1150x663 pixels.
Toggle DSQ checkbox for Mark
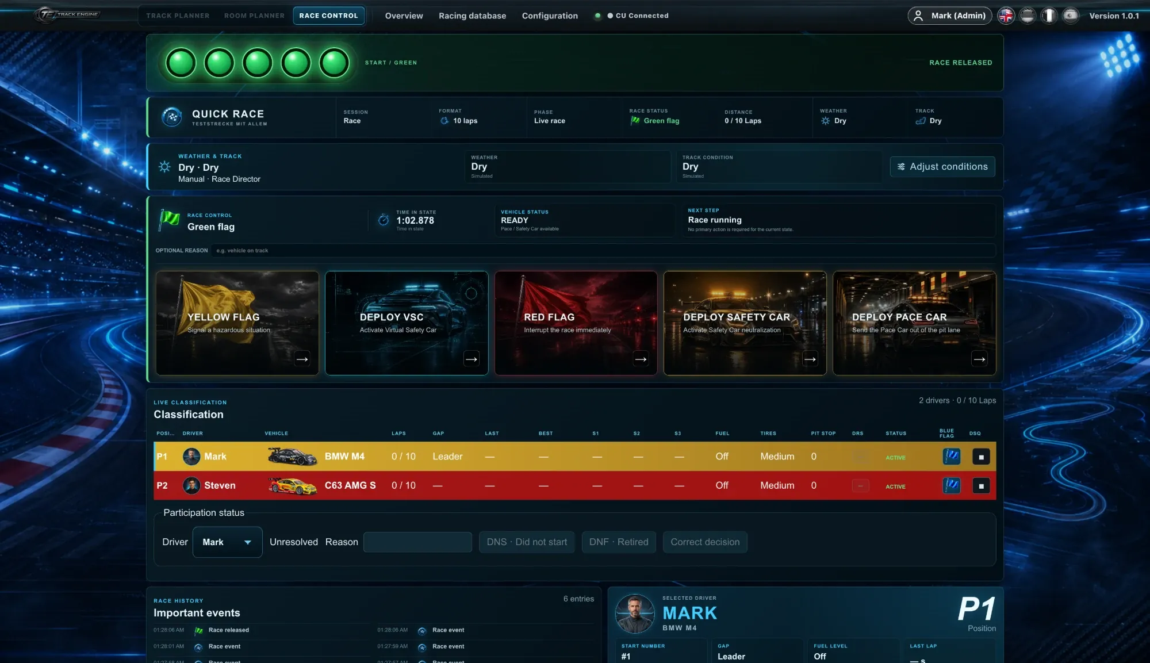(981, 457)
